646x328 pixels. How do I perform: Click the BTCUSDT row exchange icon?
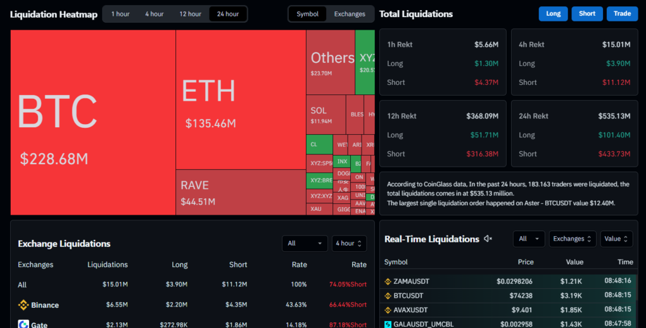388,296
